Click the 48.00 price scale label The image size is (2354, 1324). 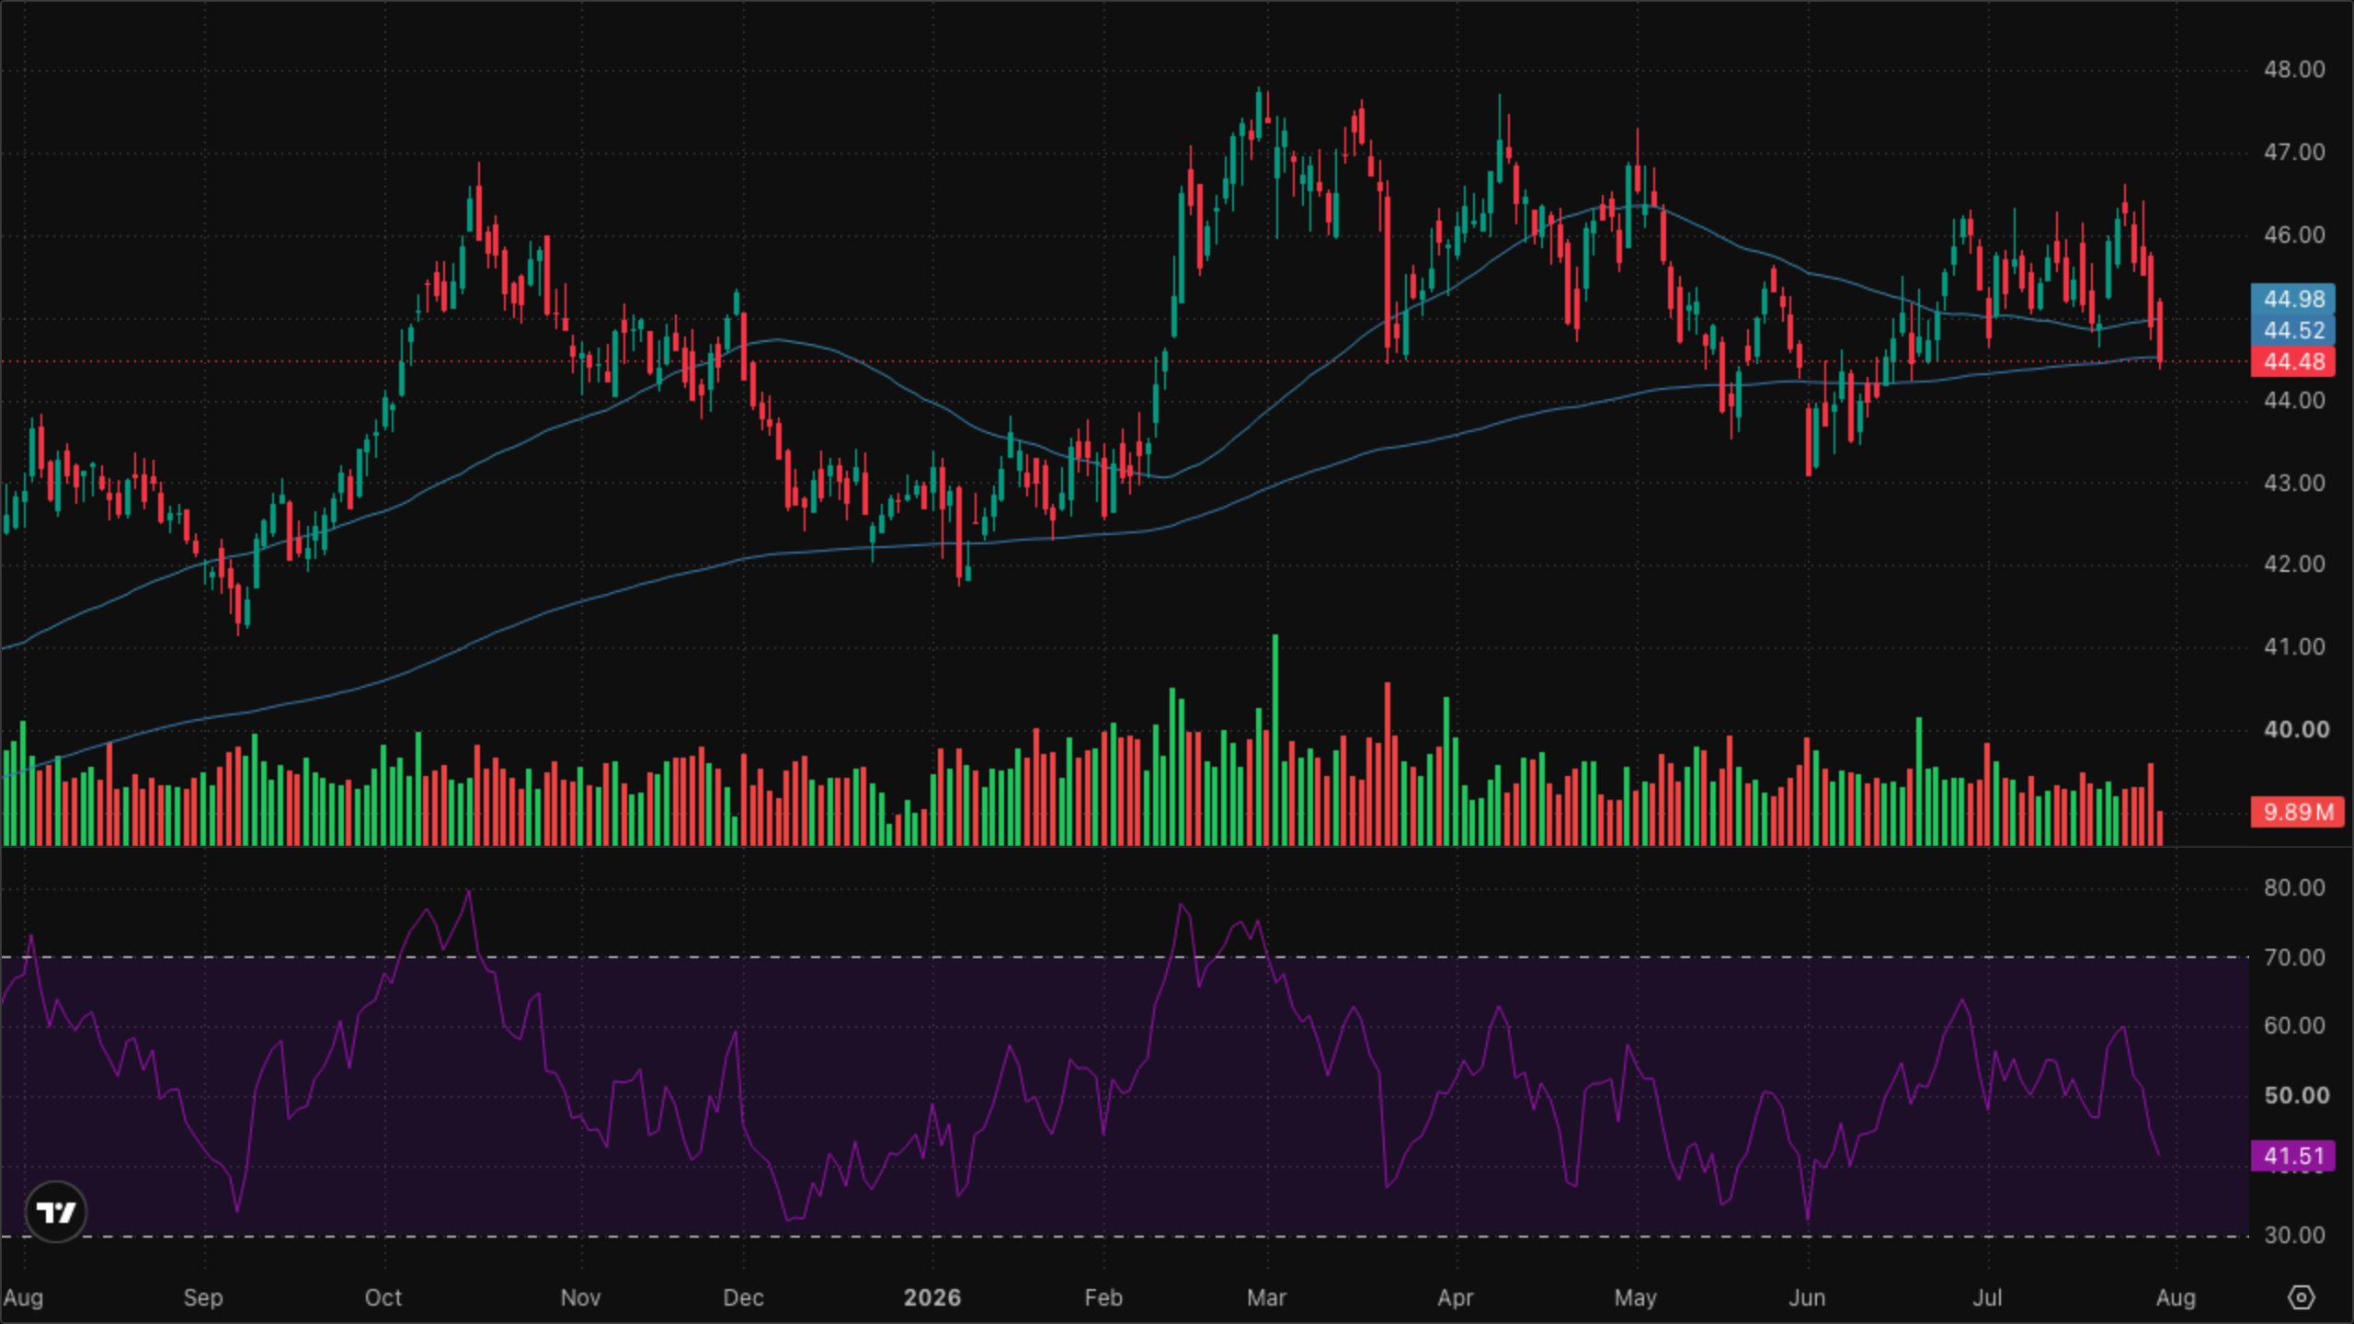[2294, 69]
